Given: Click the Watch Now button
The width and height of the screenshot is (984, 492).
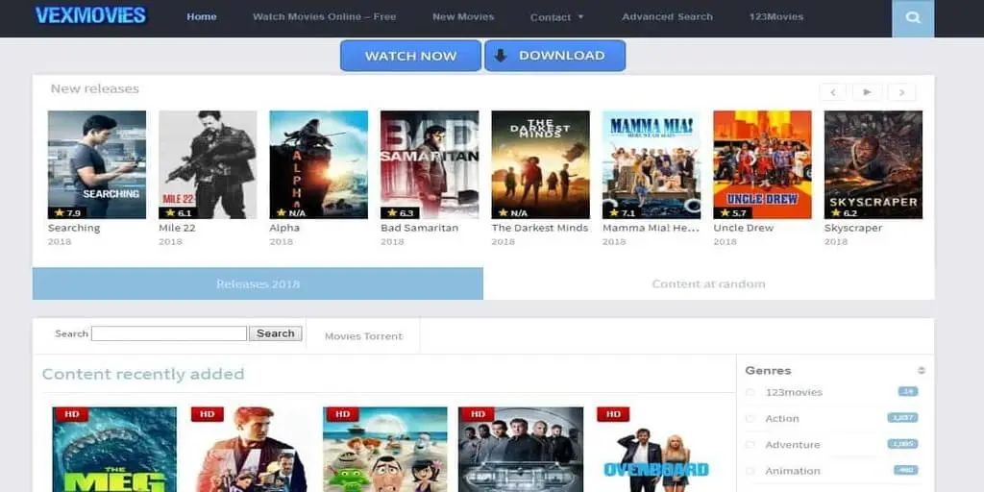Looking at the screenshot, I should 410,56.
